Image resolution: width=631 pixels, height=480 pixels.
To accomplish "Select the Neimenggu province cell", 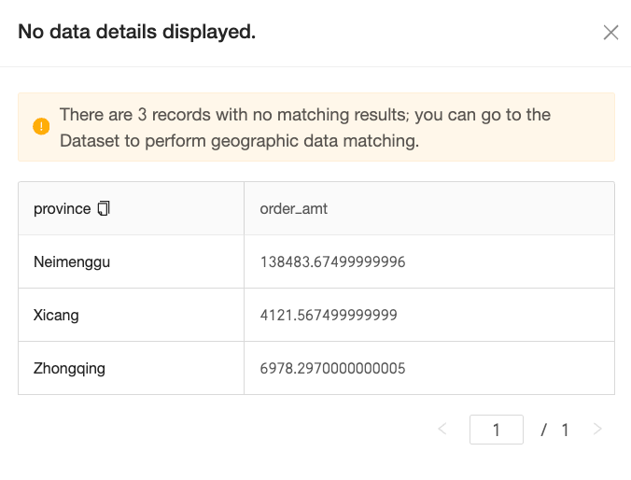I will pos(131,261).
